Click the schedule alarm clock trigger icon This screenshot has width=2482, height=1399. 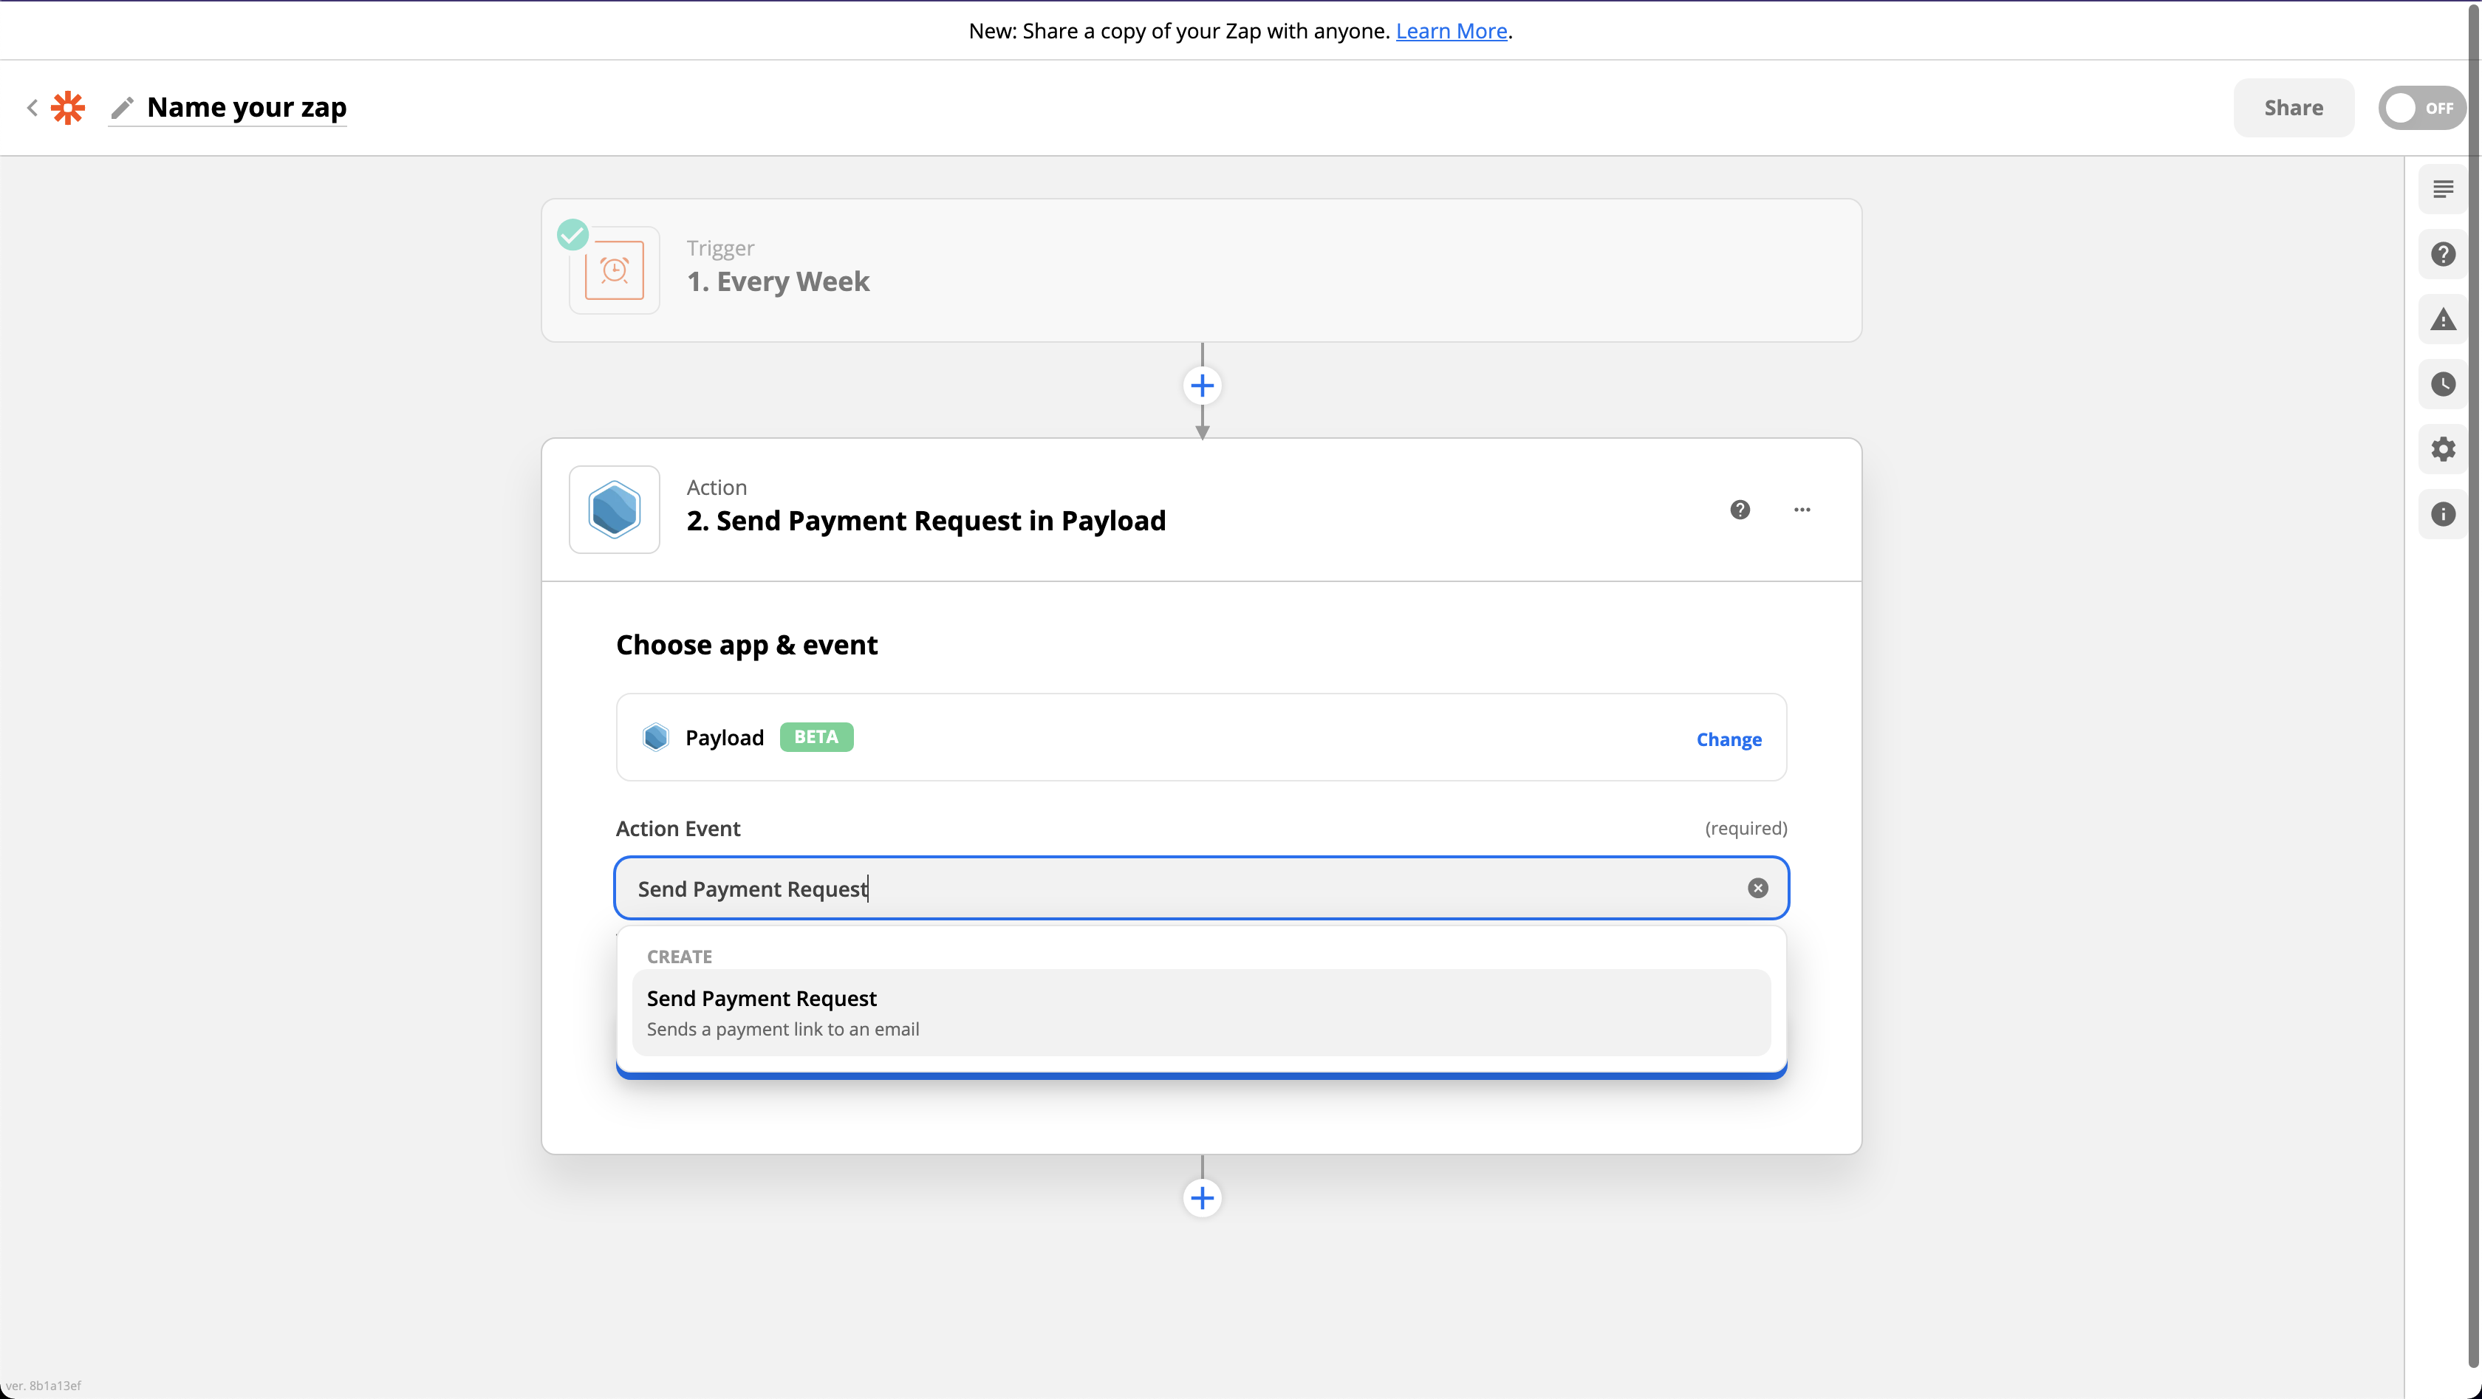pos(615,271)
